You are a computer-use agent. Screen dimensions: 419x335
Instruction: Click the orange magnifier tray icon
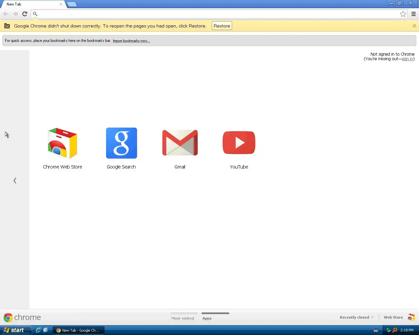pos(395,330)
